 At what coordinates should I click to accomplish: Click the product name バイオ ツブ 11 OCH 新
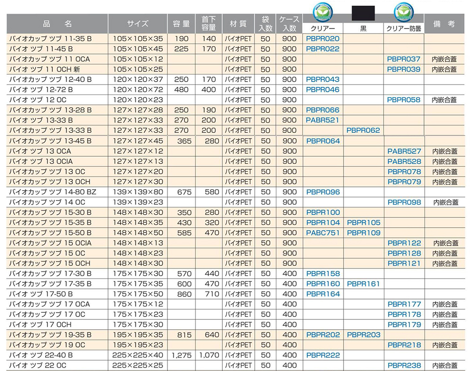(x=45, y=69)
